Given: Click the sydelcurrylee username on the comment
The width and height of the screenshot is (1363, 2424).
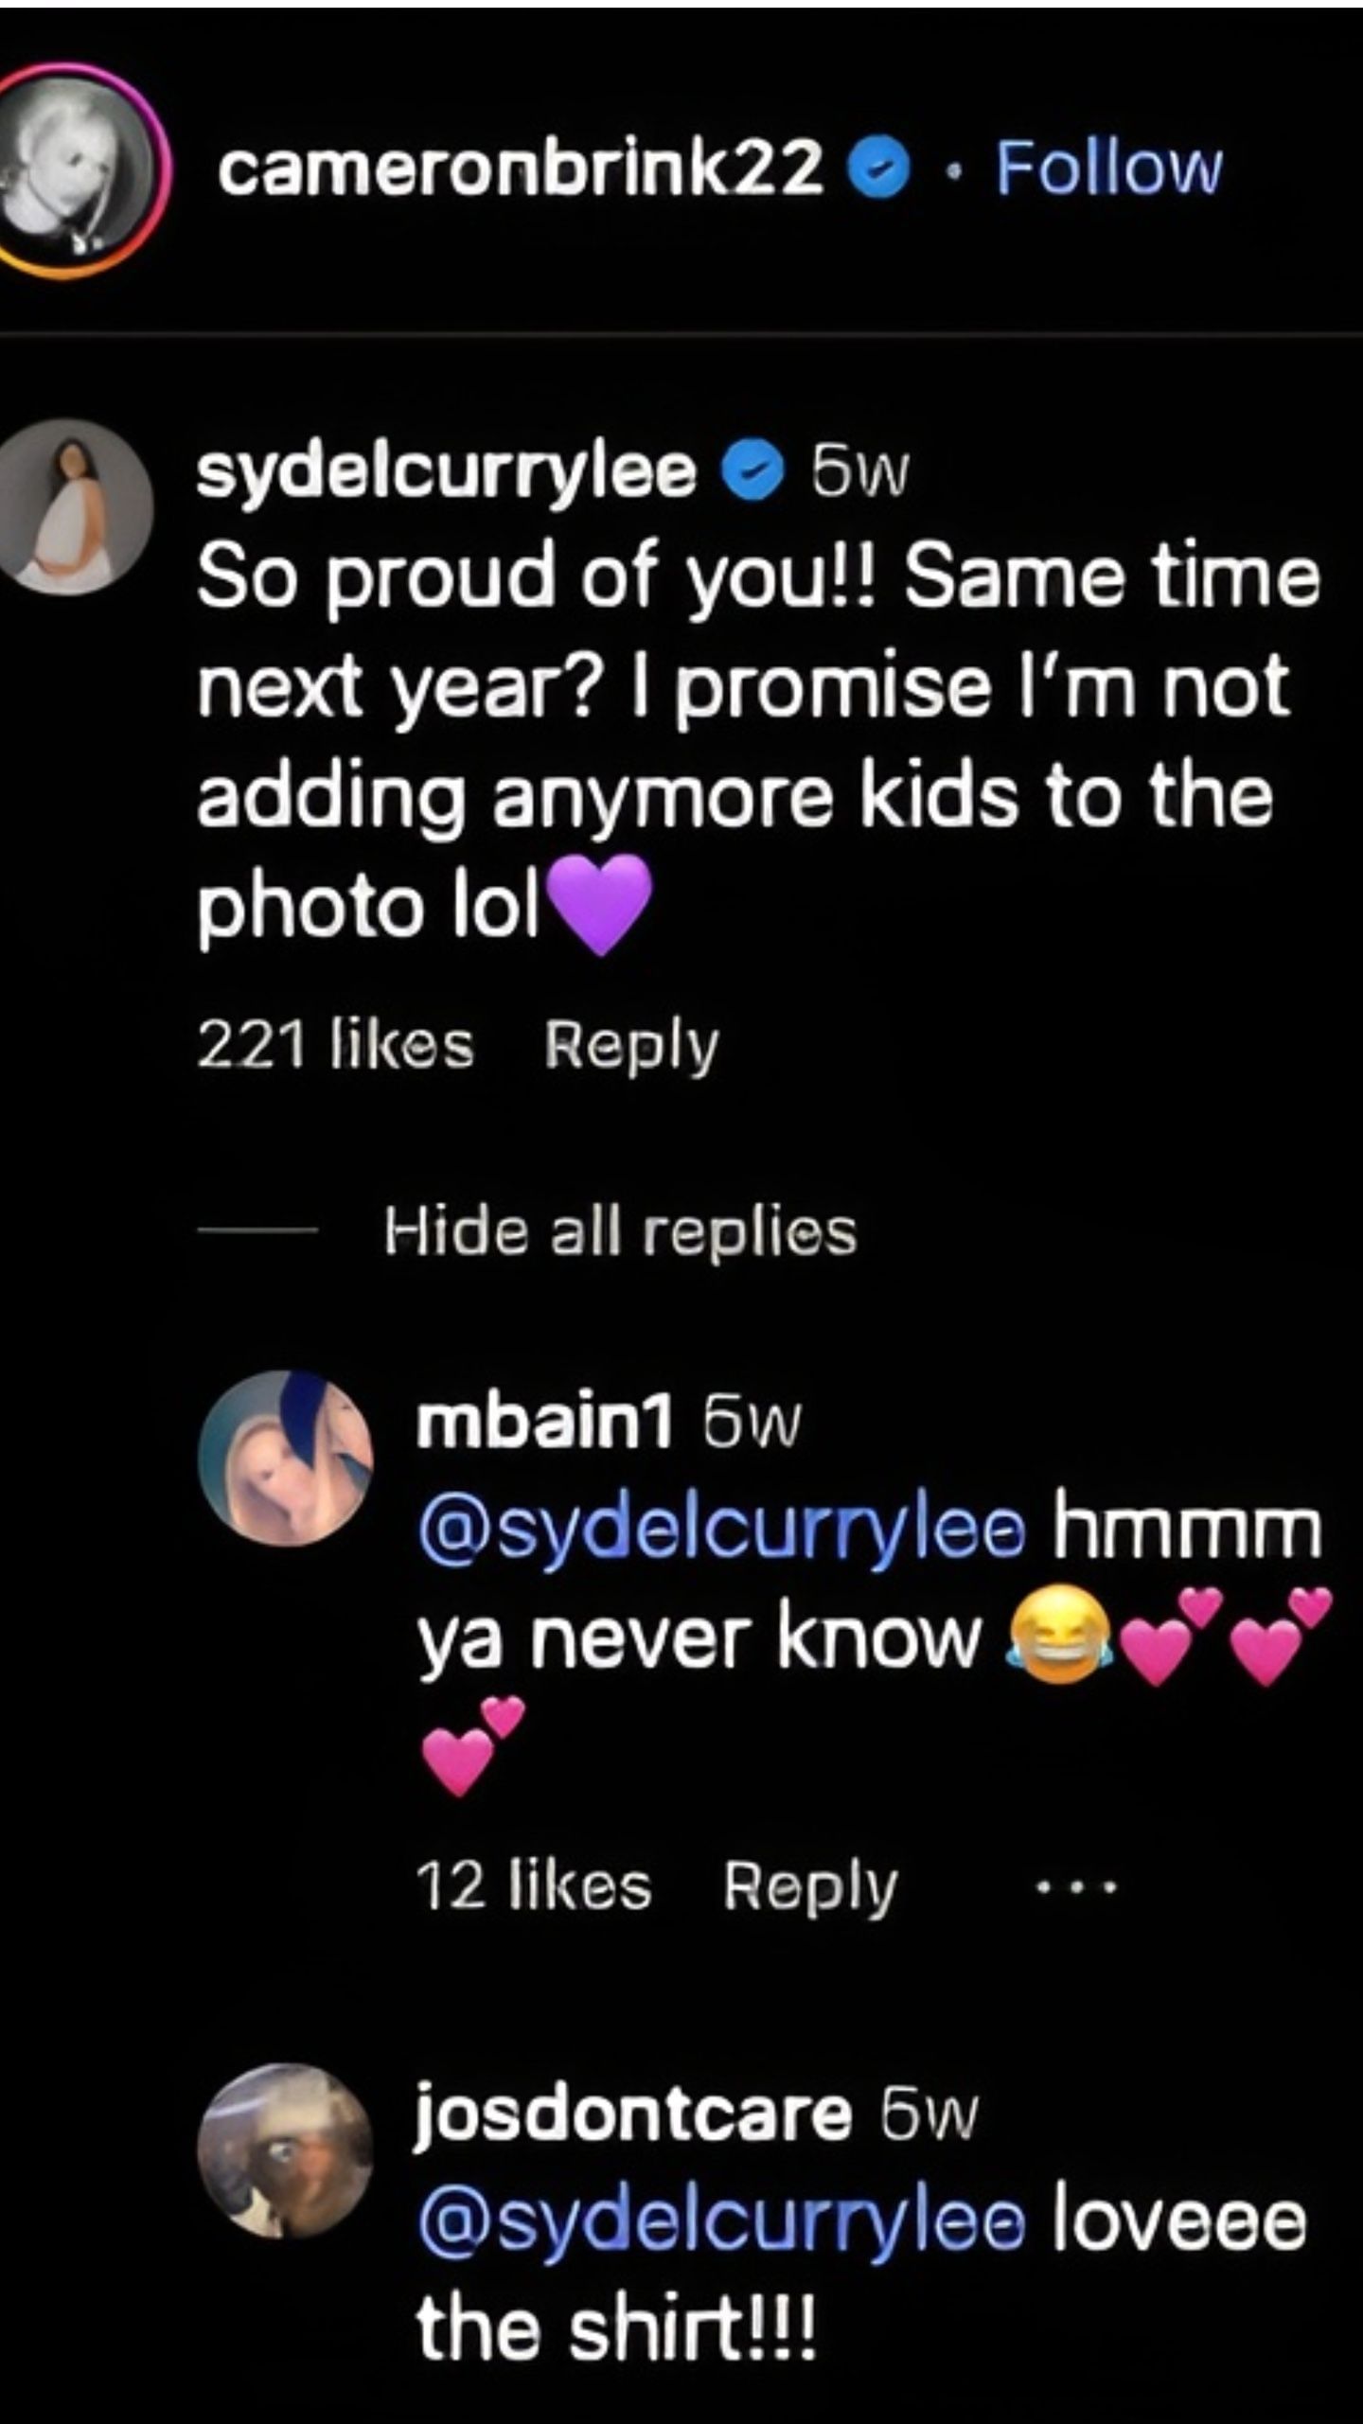Looking at the screenshot, I should tap(445, 471).
